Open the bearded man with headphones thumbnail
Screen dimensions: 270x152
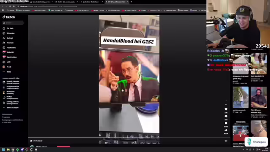[259, 98]
